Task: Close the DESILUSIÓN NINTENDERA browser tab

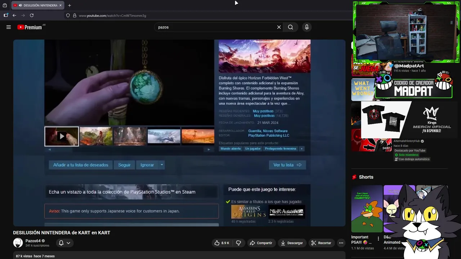Action: [61, 5]
